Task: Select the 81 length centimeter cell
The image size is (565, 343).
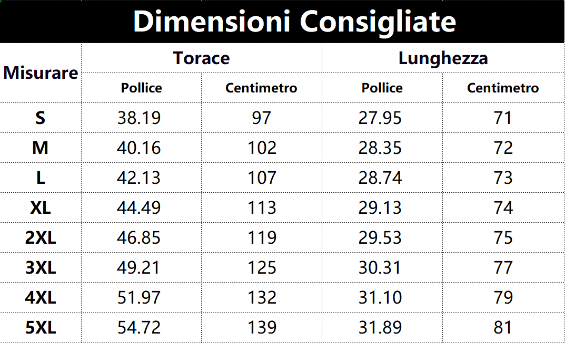Action: tap(503, 328)
